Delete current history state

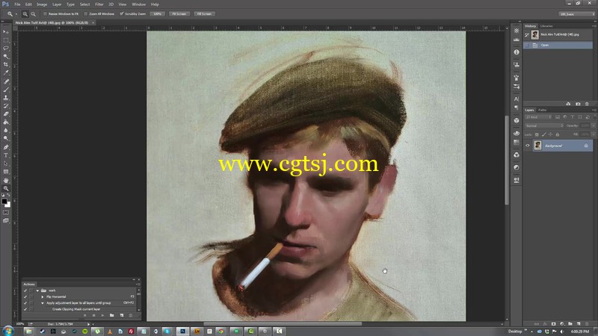(587, 104)
